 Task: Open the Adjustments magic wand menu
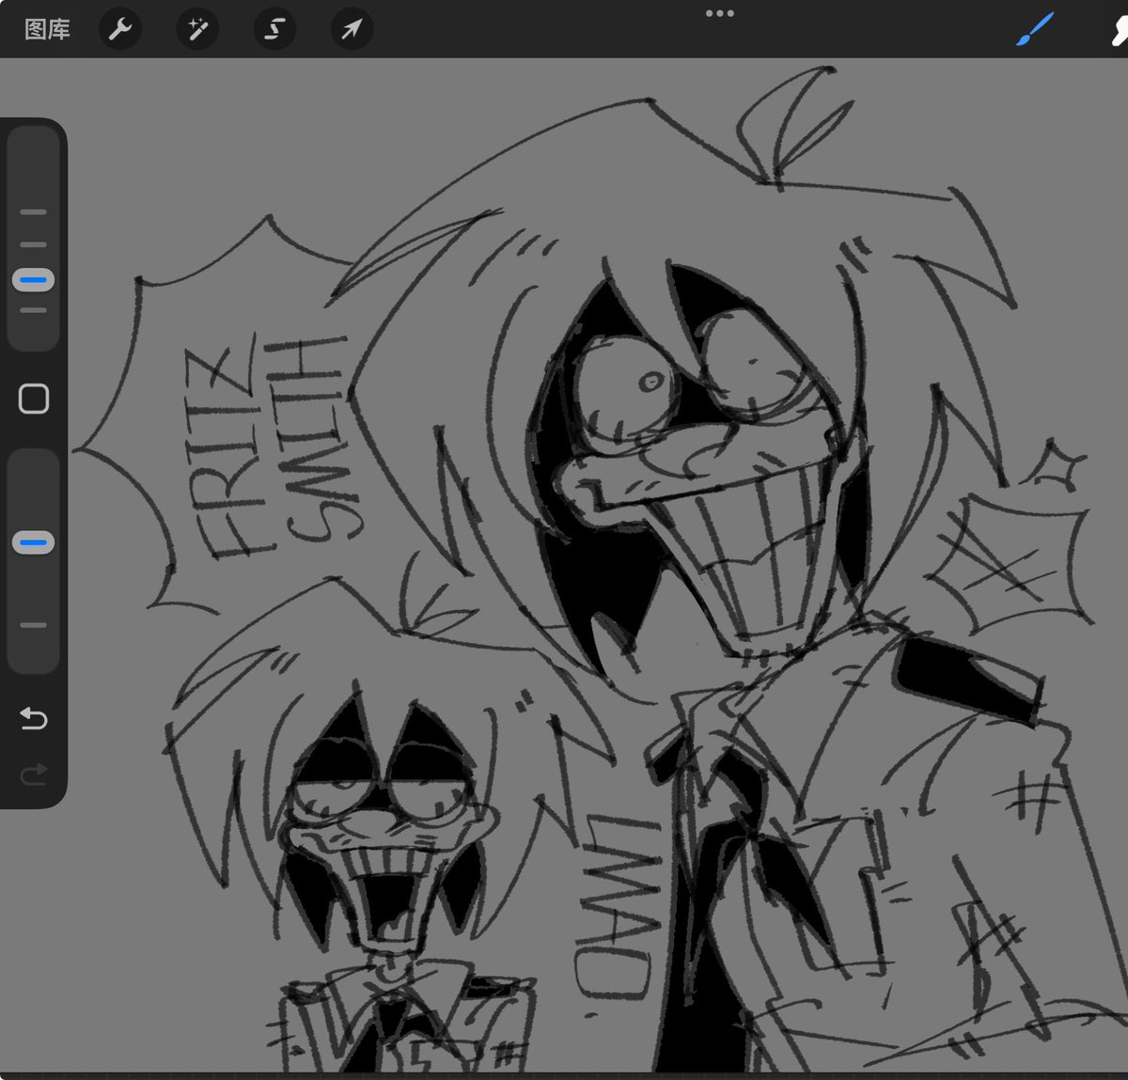197,29
